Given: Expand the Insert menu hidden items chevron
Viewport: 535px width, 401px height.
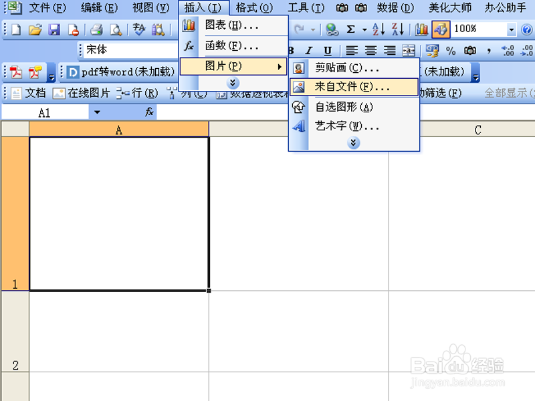Looking at the screenshot, I should coord(233,82).
